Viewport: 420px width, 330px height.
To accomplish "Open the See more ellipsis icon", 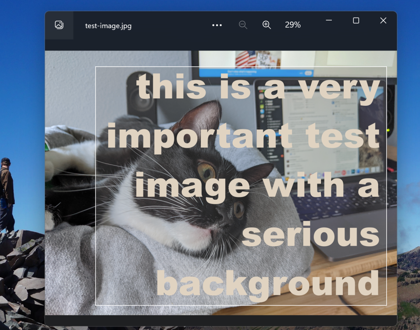I will 217,25.
